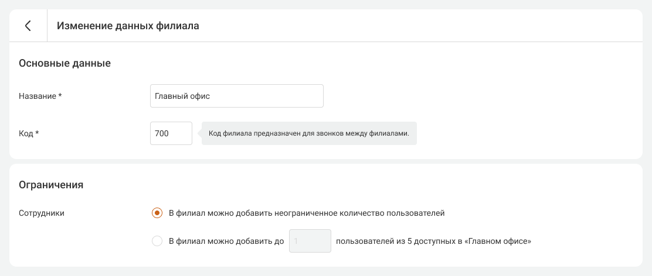This screenshot has width=652, height=276.
Task: Click the «Название *» field label
Action: tap(40, 96)
